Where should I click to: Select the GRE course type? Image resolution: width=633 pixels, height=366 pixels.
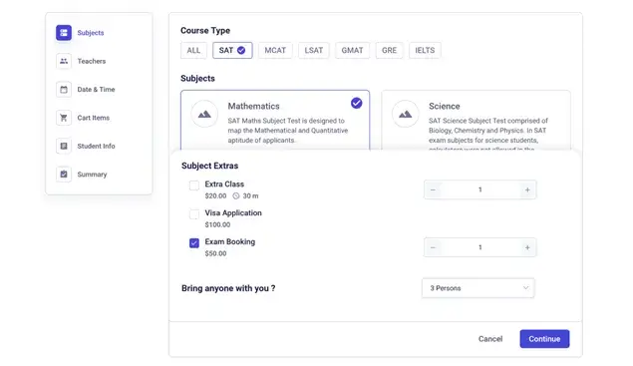pyautogui.click(x=389, y=51)
